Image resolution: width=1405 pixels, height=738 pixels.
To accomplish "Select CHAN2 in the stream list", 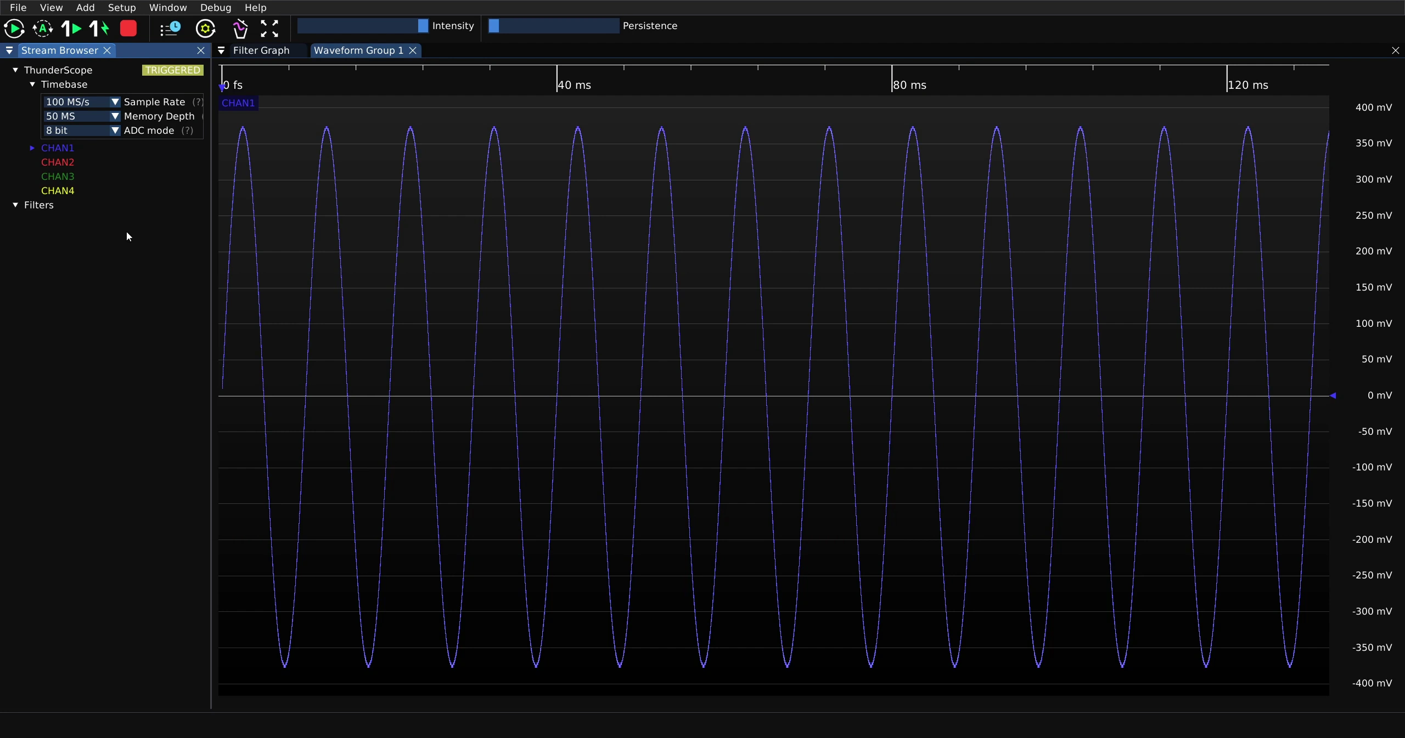I will (x=58, y=162).
